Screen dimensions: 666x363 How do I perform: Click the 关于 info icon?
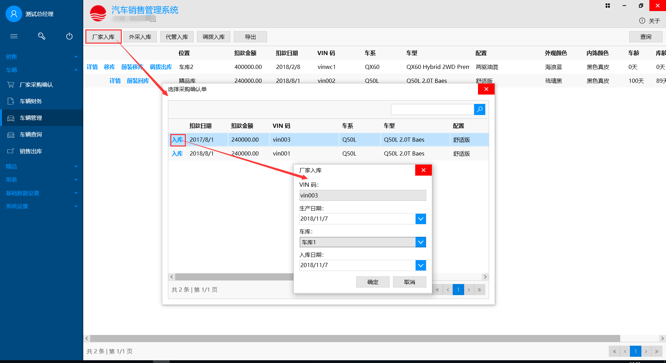[642, 21]
